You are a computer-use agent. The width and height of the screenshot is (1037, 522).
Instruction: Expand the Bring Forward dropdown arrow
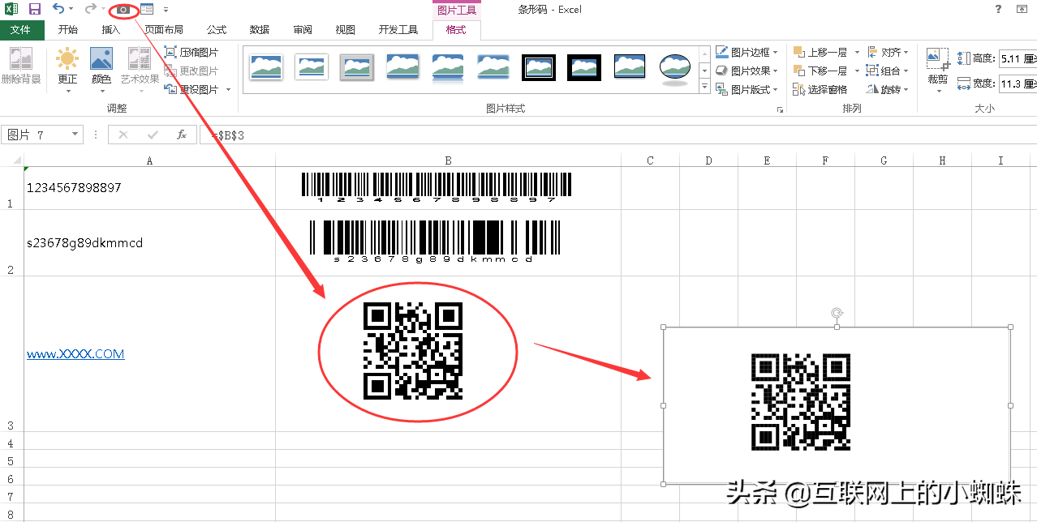point(856,52)
